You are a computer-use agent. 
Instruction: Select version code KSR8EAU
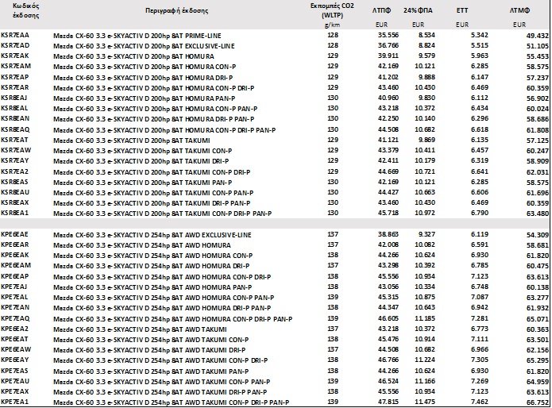point(15,192)
